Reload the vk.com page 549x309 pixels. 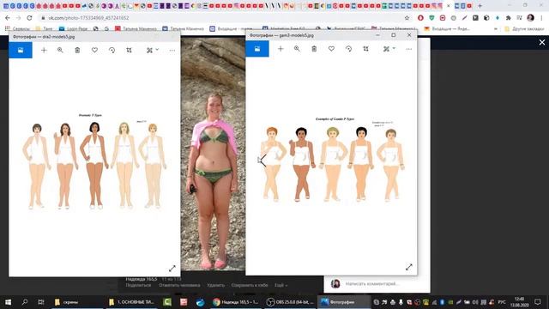pos(29,17)
